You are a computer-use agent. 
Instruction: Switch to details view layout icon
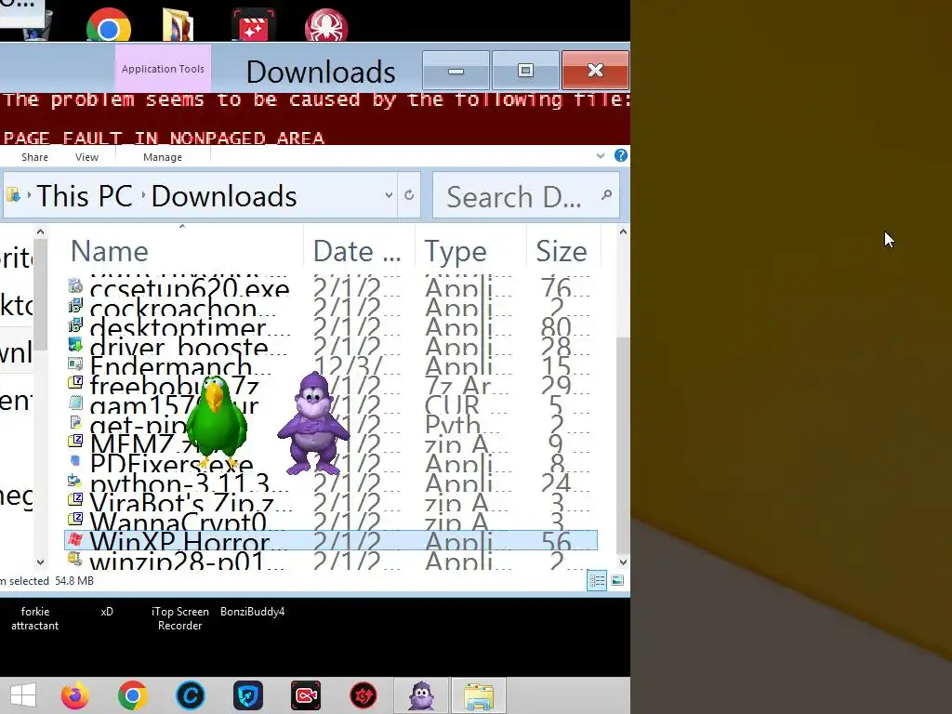pyautogui.click(x=597, y=580)
